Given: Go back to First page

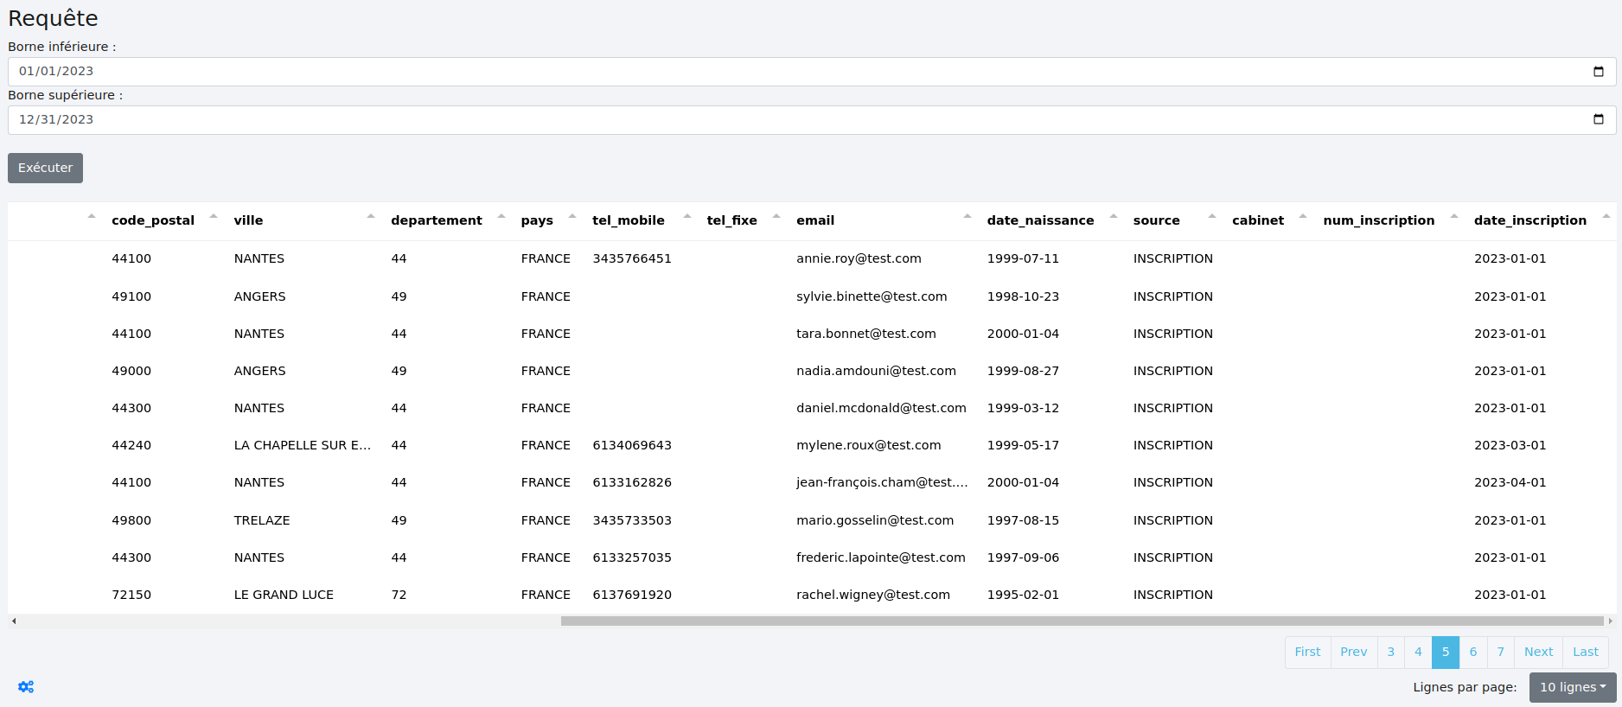Looking at the screenshot, I should [x=1307, y=653].
